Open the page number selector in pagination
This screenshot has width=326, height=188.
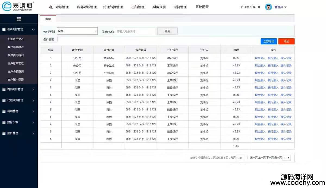(287, 158)
